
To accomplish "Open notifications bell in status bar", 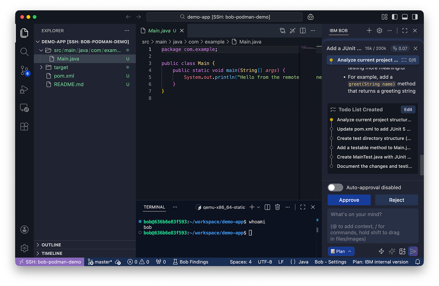I will tap(418, 262).
